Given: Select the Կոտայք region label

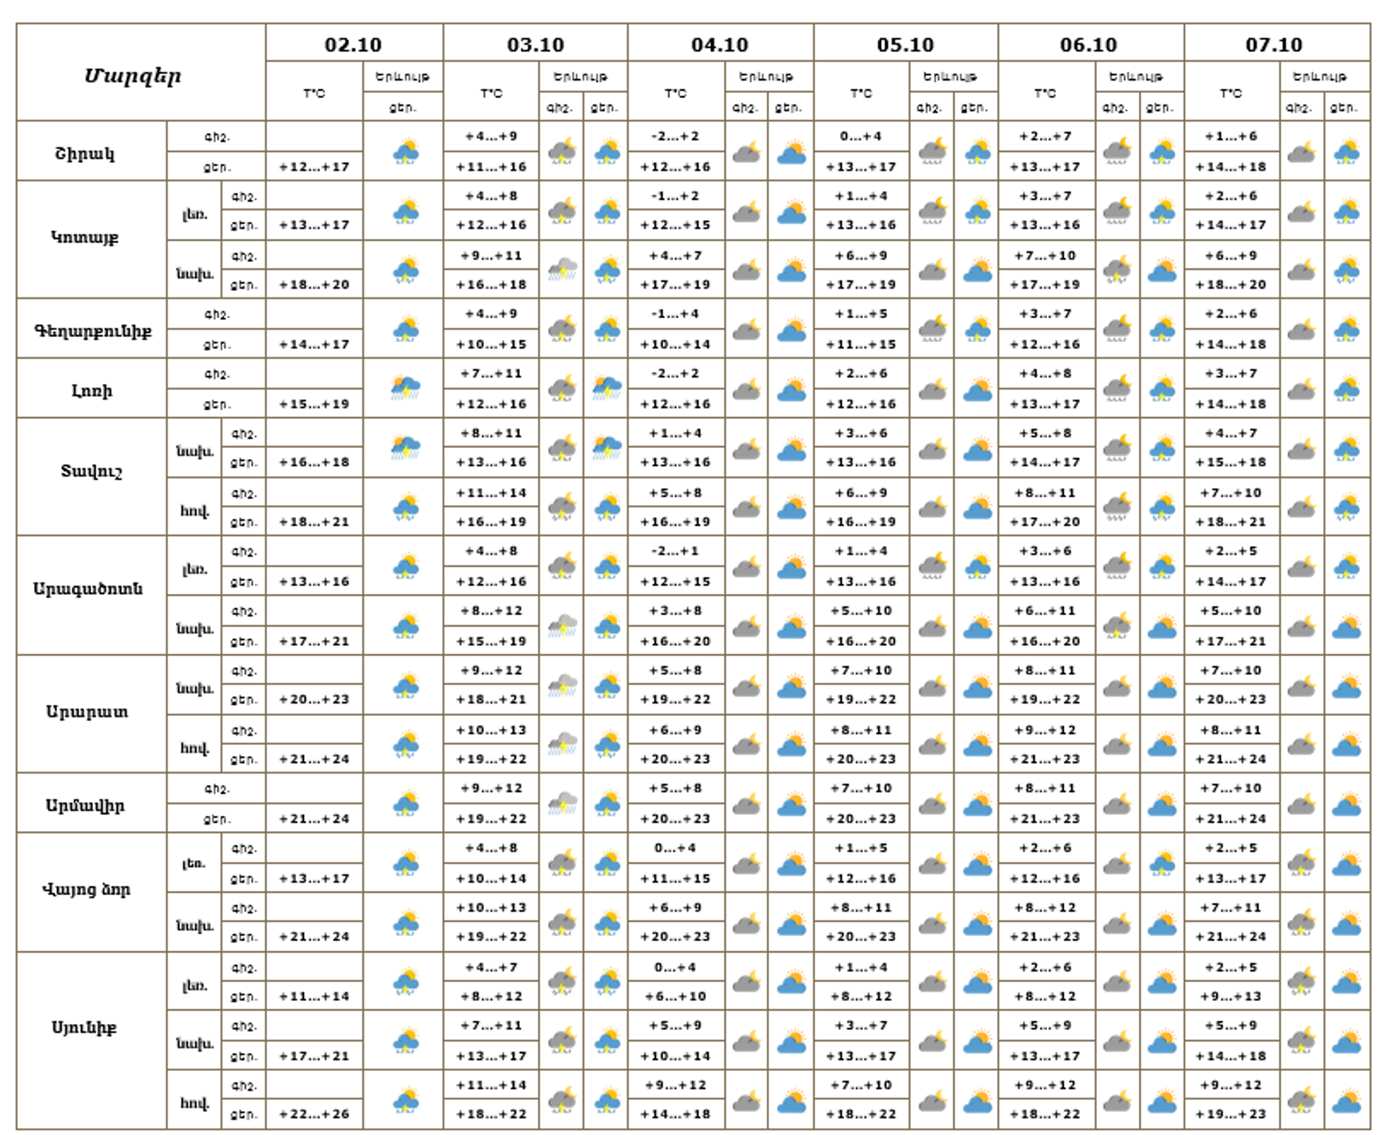Looking at the screenshot, I should (x=85, y=237).
